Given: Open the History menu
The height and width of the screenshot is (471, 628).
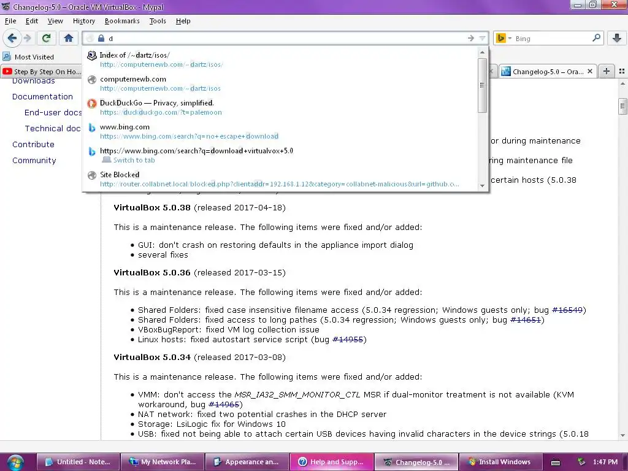Looking at the screenshot, I should (x=83, y=21).
